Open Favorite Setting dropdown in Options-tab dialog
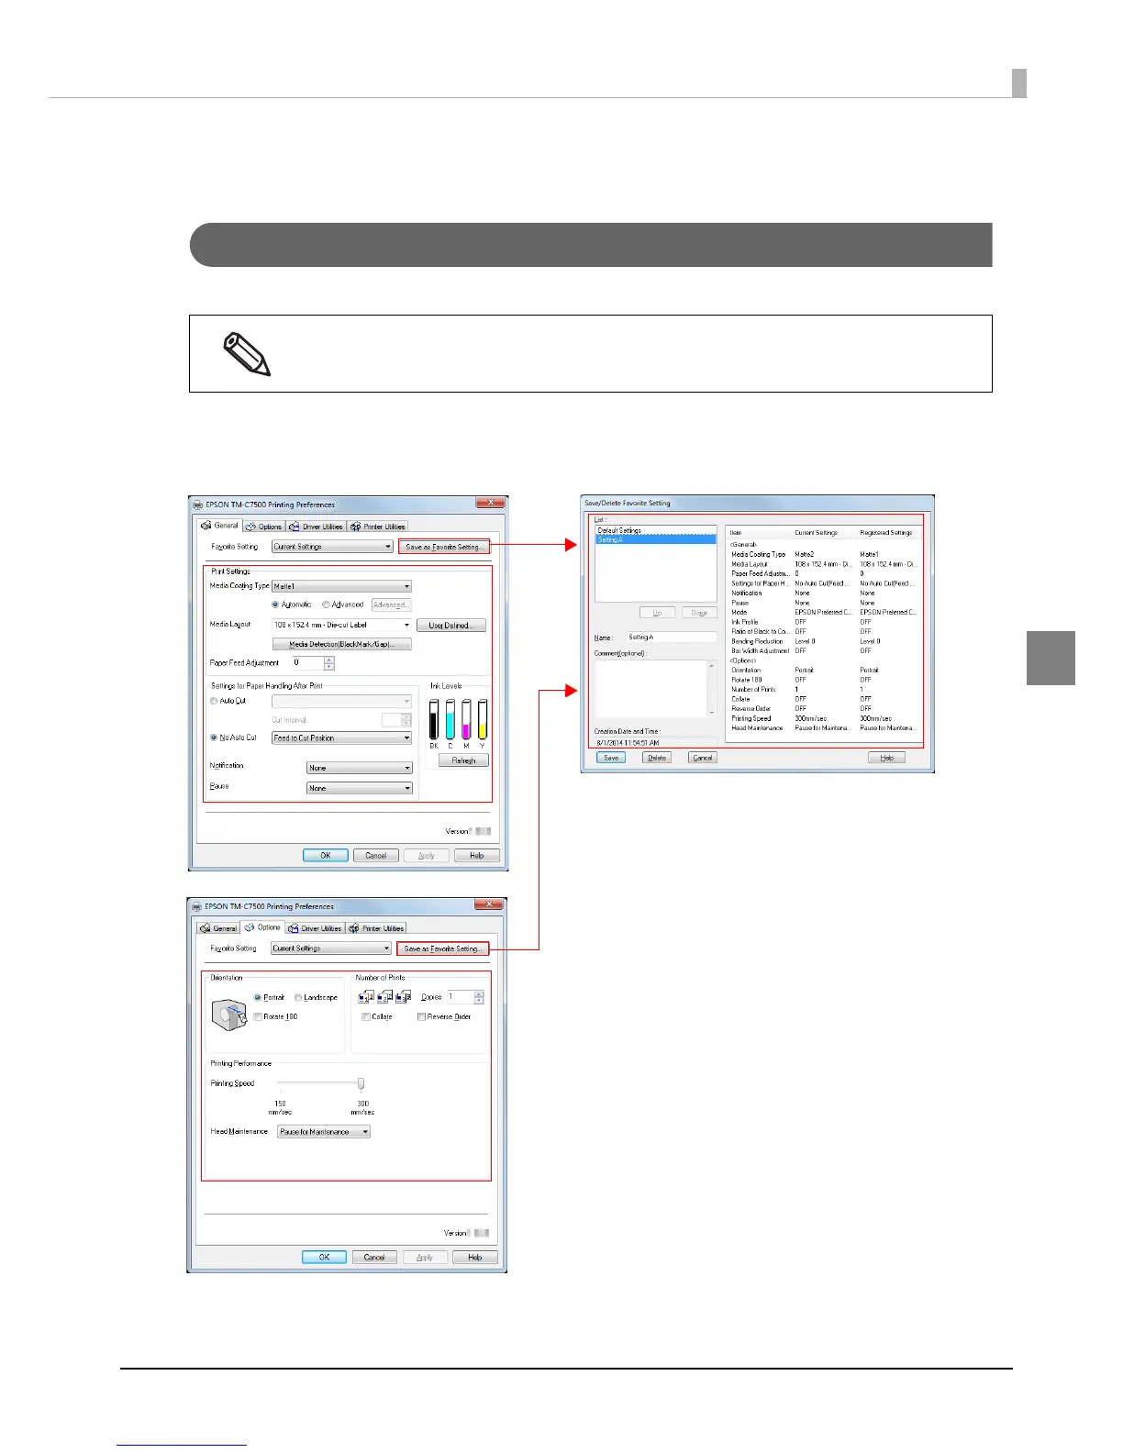The image size is (1123, 1453). pos(331,948)
